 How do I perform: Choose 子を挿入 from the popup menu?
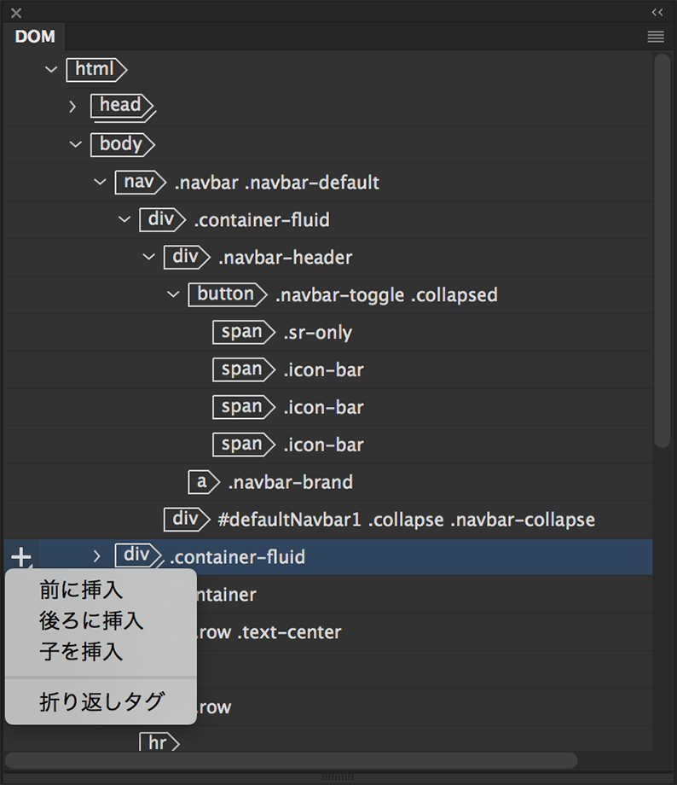(81, 653)
